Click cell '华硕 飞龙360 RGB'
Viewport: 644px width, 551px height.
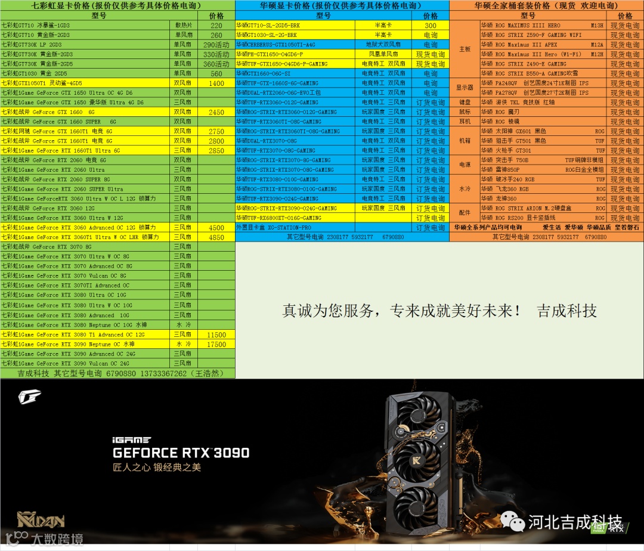[x=543, y=189]
